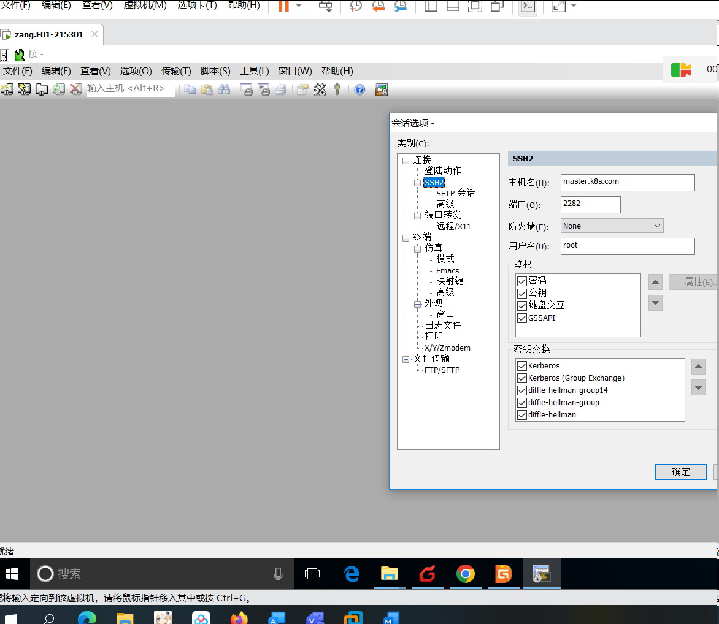Click the Connect in Tab icon
The height and width of the screenshot is (624, 719).
click(x=42, y=89)
